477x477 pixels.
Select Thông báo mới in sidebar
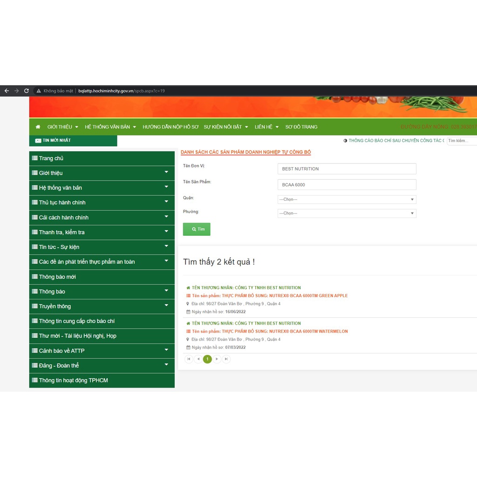[57, 277]
